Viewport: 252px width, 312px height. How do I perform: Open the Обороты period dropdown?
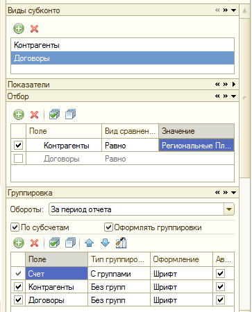229,209
